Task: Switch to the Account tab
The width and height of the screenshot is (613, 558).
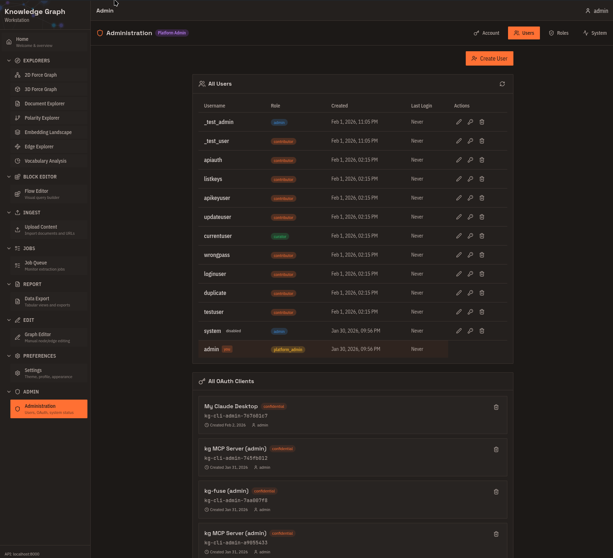Action: (486, 33)
